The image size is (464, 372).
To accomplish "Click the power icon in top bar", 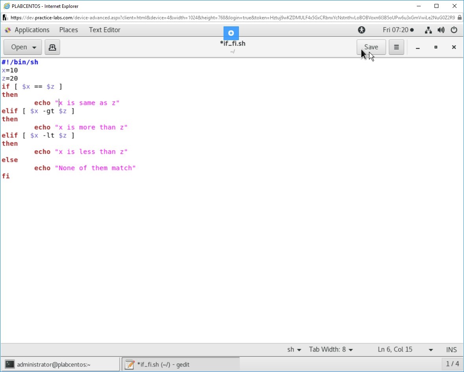I will point(454,30).
